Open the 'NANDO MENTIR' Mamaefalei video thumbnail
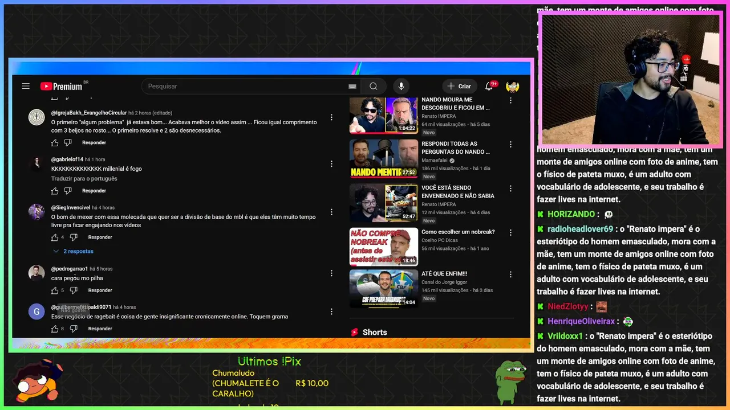The image size is (730, 410). pyautogui.click(x=384, y=158)
